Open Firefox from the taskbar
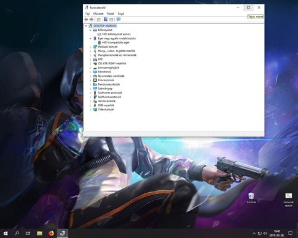This screenshot has height=238, width=298. (x=51, y=234)
